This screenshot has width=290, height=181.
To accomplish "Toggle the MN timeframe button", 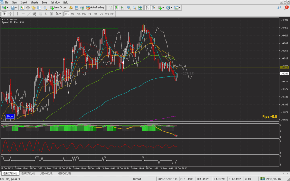I will pyautogui.click(x=112, y=14).
